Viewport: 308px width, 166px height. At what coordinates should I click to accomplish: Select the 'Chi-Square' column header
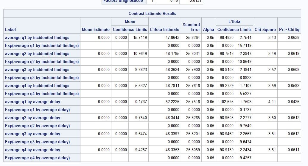(265, 29)
